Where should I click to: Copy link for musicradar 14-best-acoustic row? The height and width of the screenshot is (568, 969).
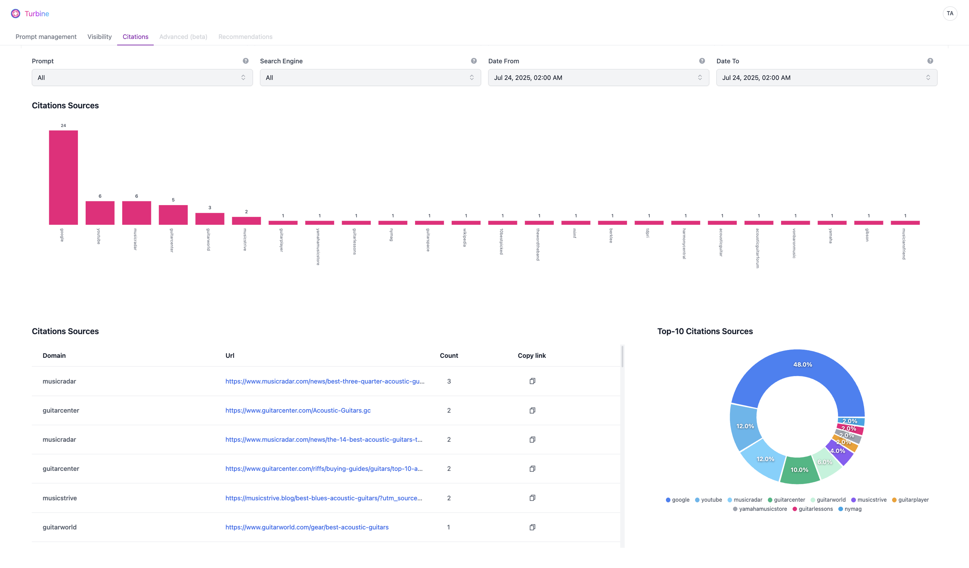pyautogui.click(x=532, y=440)
